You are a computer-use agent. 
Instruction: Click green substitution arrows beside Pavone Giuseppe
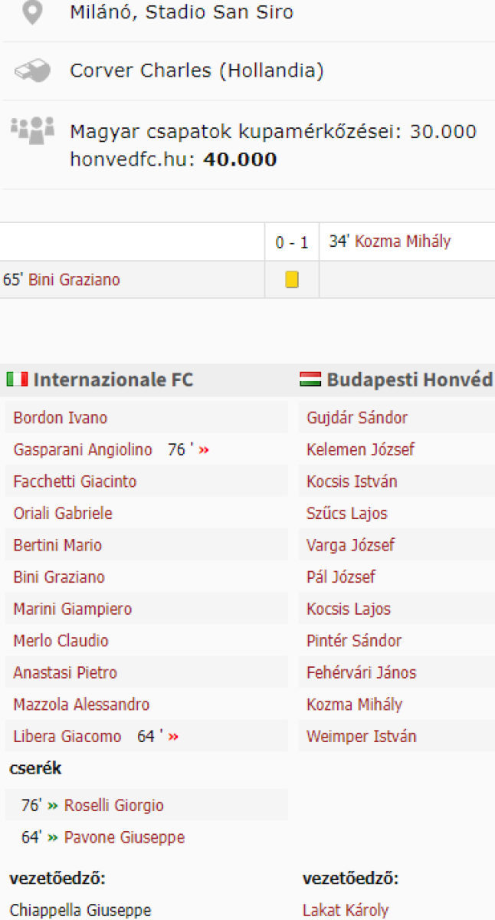(53, 838)
